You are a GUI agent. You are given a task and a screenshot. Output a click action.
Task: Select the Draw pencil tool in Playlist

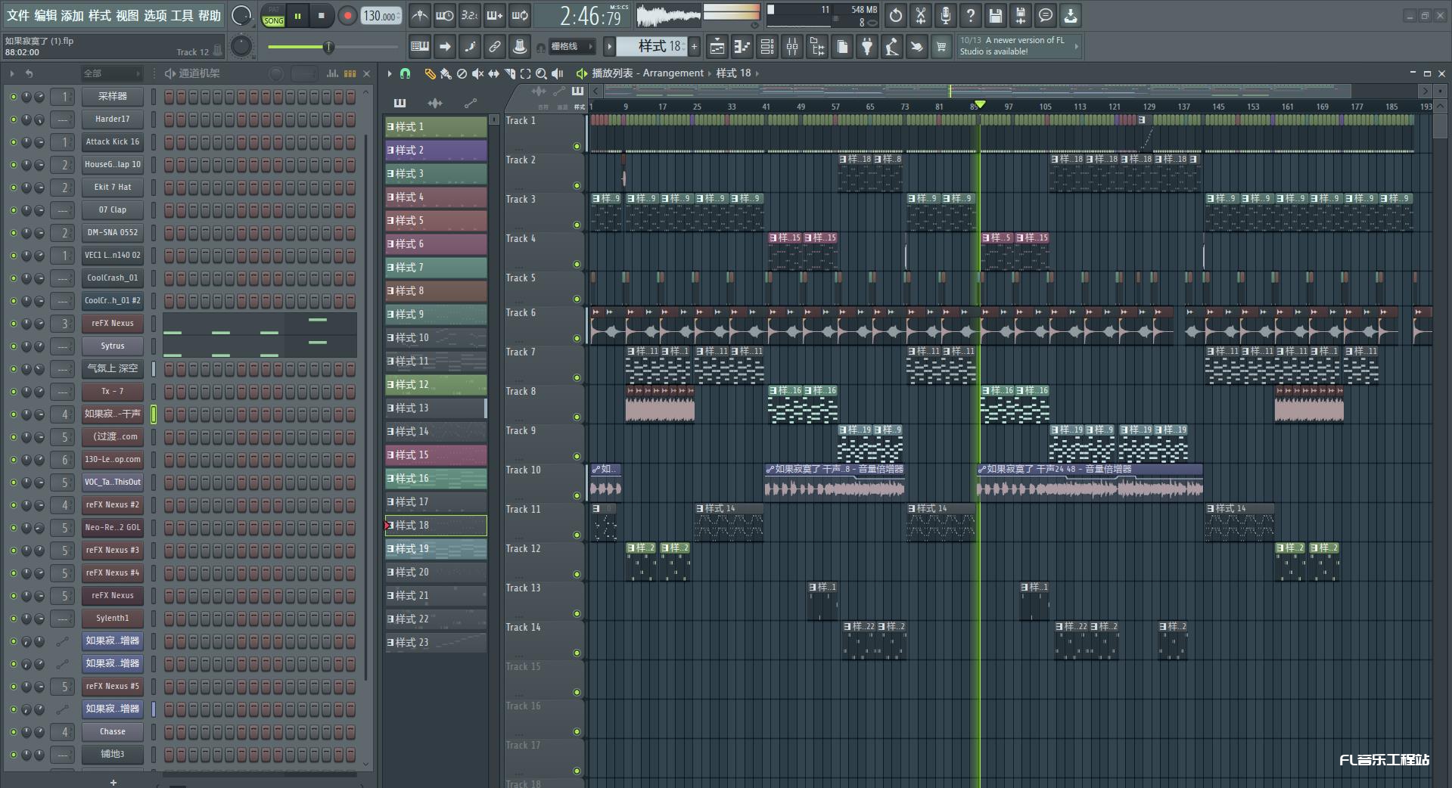pyautogui.click(x=430, y=73)
